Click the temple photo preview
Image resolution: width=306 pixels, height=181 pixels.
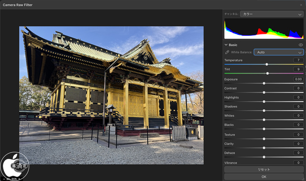click(x=111, y=95)
